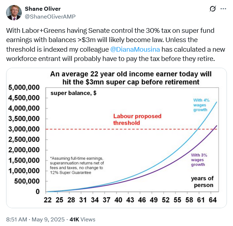The image size is (233, 226).
Task: Open the three-dot More options menu
Action: (223, 9)
